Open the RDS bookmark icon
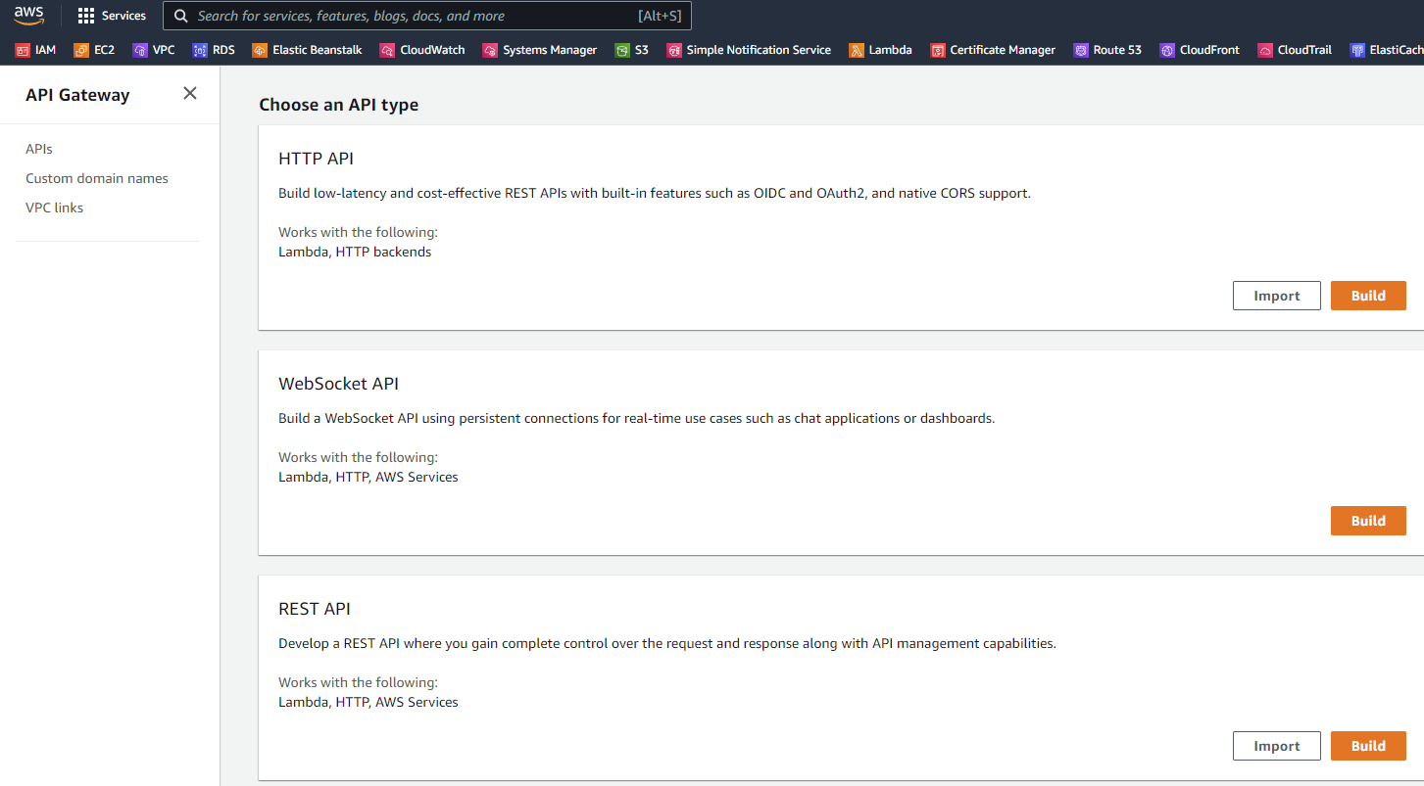 point(200,50)
